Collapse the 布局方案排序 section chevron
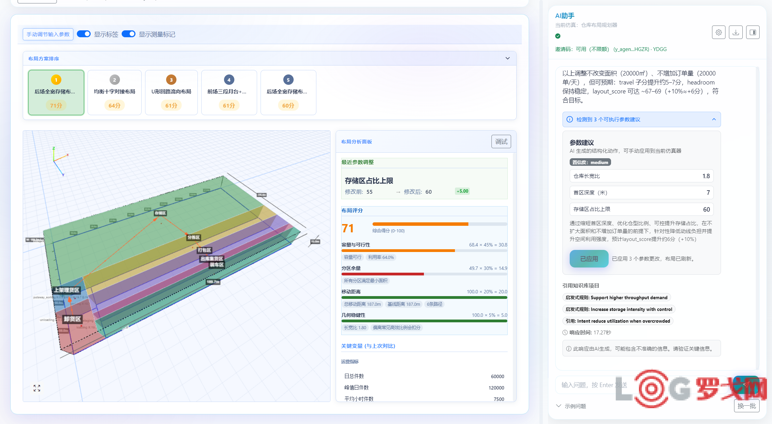This screenshot has height=424, width=772. point(508,58)
